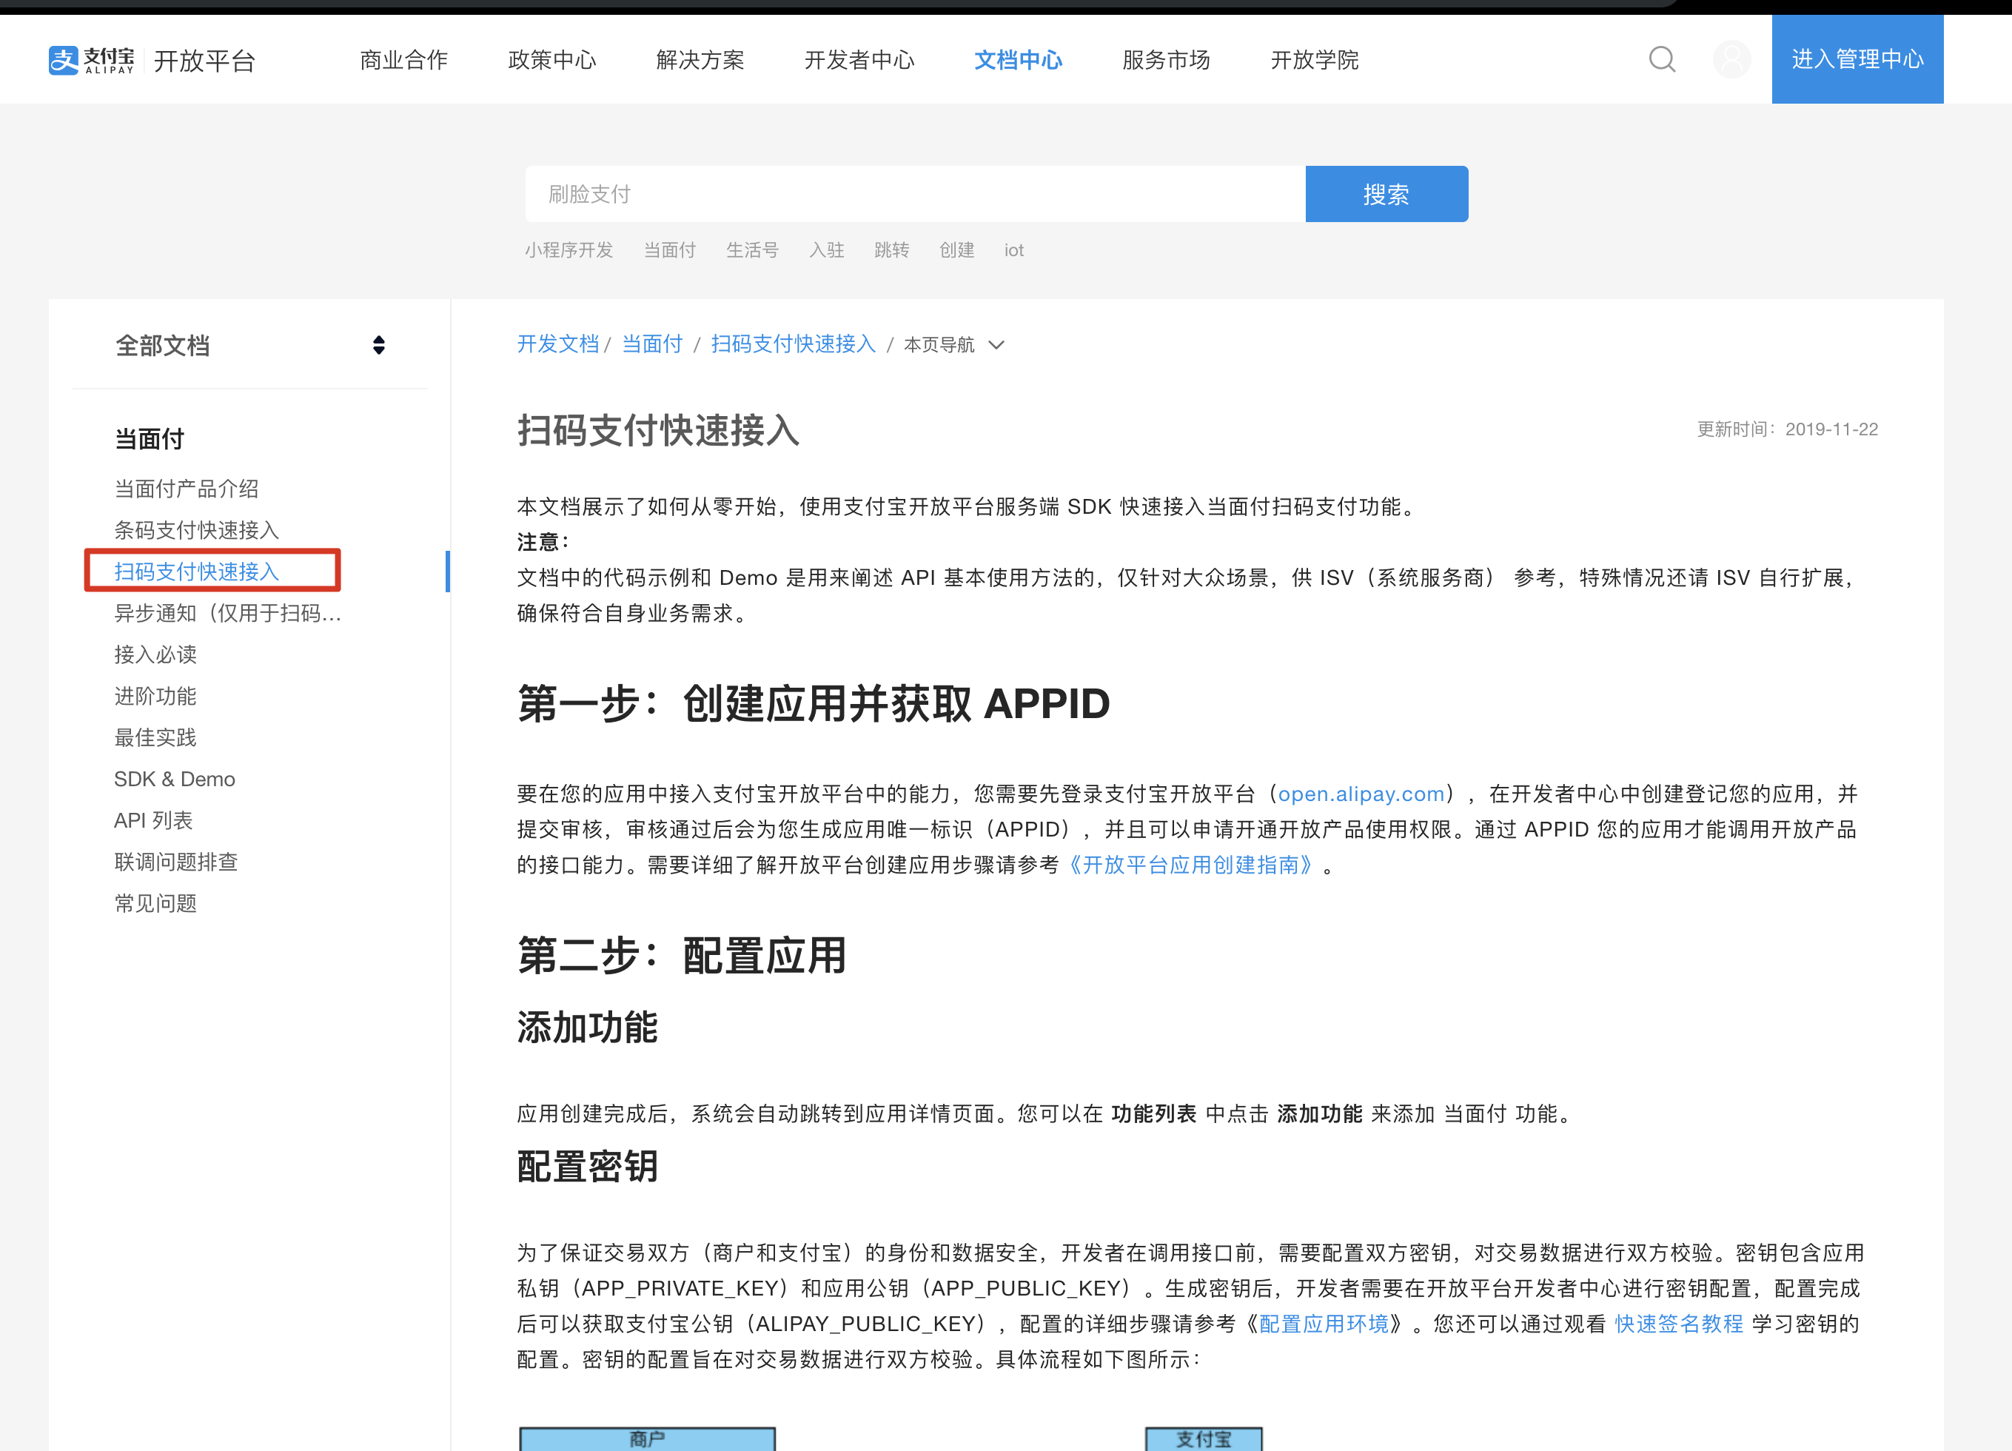Image resolution: width=2012 pixels, height=1451 pixels.
Task: Click the 进入管理中心 button
Action: click(1857, 59)
